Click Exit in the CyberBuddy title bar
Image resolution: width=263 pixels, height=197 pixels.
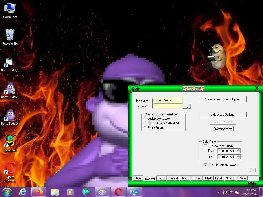point(136,89)
